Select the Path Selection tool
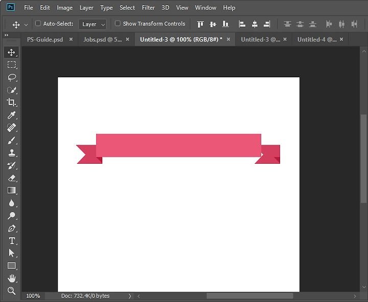Viewport: 368px width, 302px height. [x=11, y=253]
